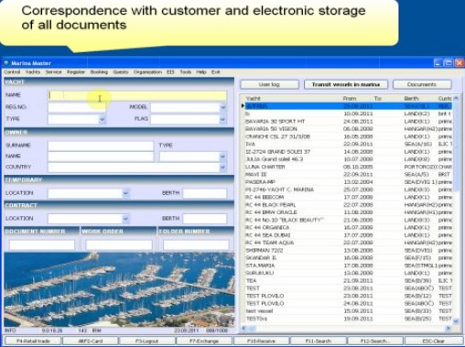Expand the yacht MODEL dropdown
This screenshot has height=347, width=465.
(x=223, y=107)
